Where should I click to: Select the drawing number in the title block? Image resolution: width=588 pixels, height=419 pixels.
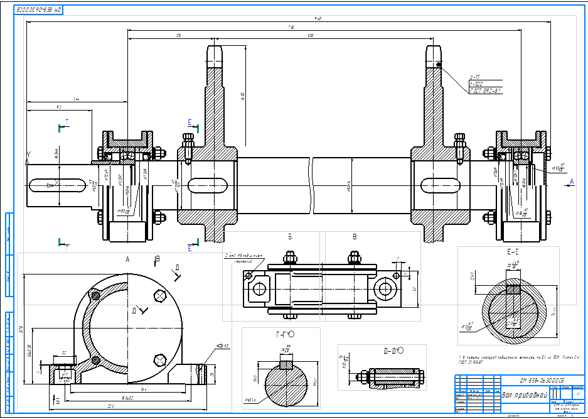(542, 381)
